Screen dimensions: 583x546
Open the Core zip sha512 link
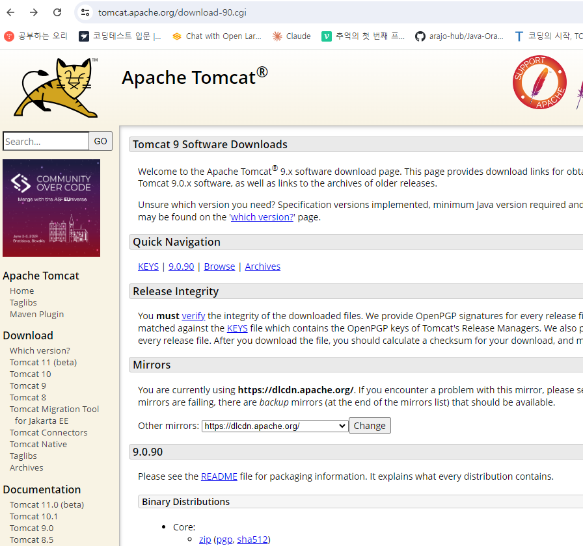252,539
